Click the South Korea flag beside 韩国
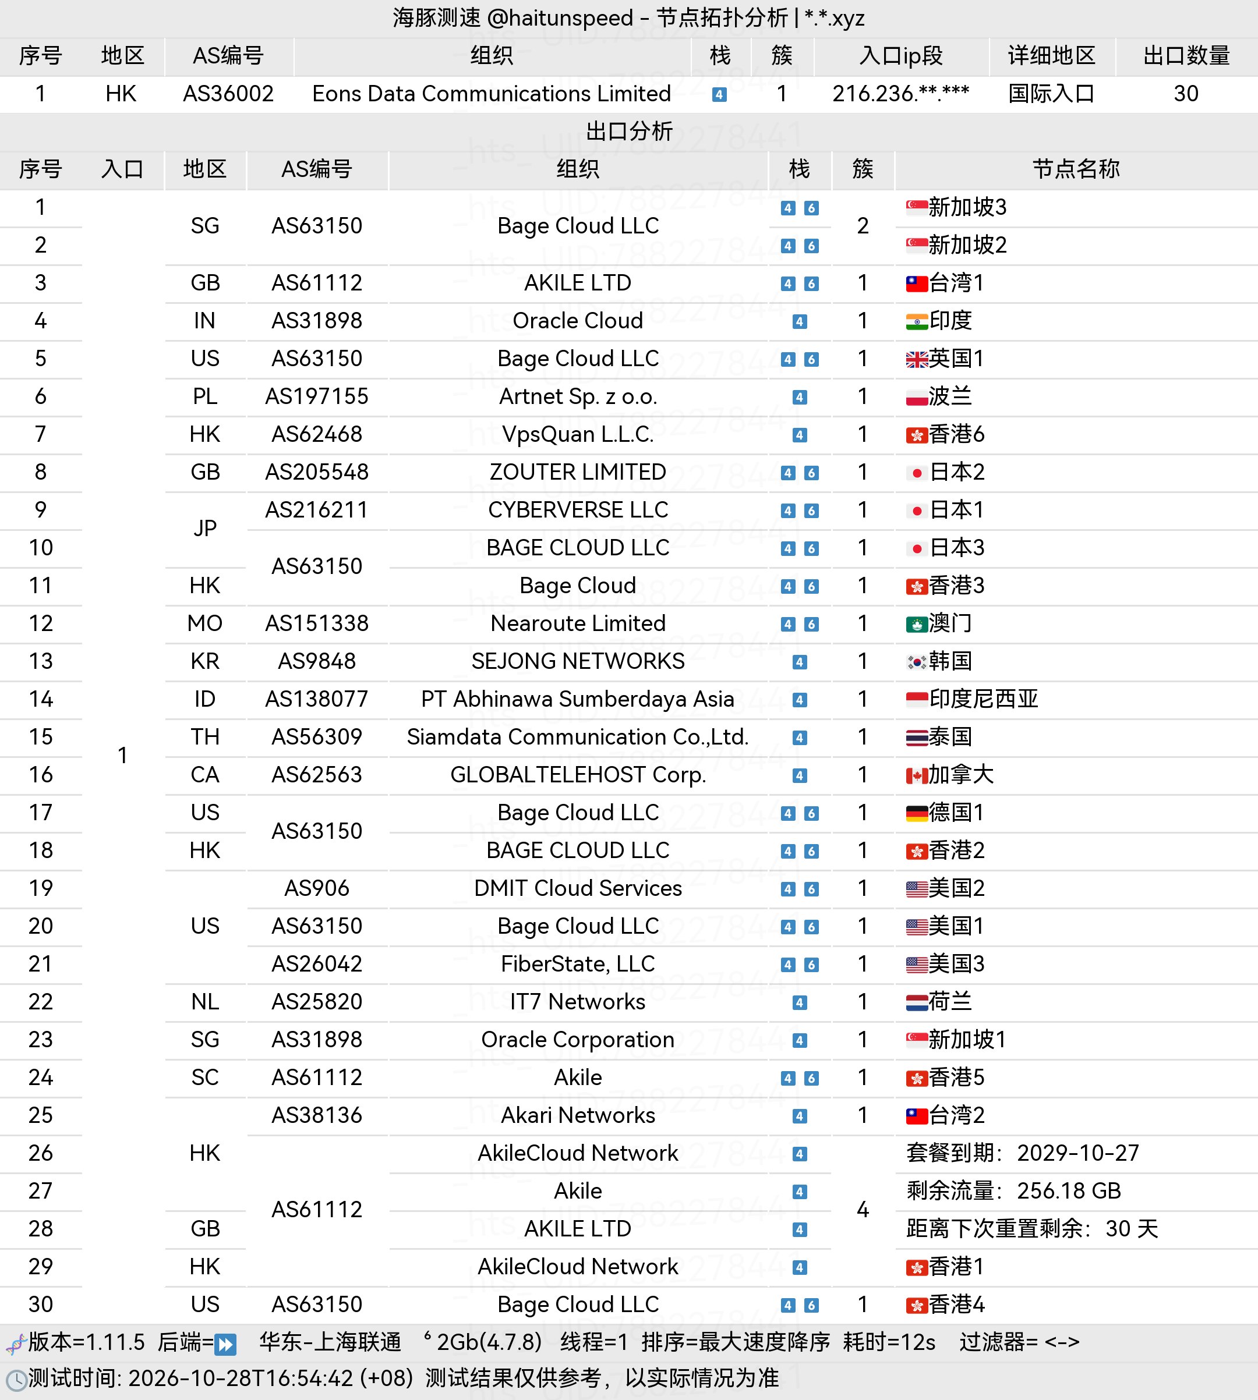The width and height of the screenshot is (1258, 1400). (x=917, y=662)
